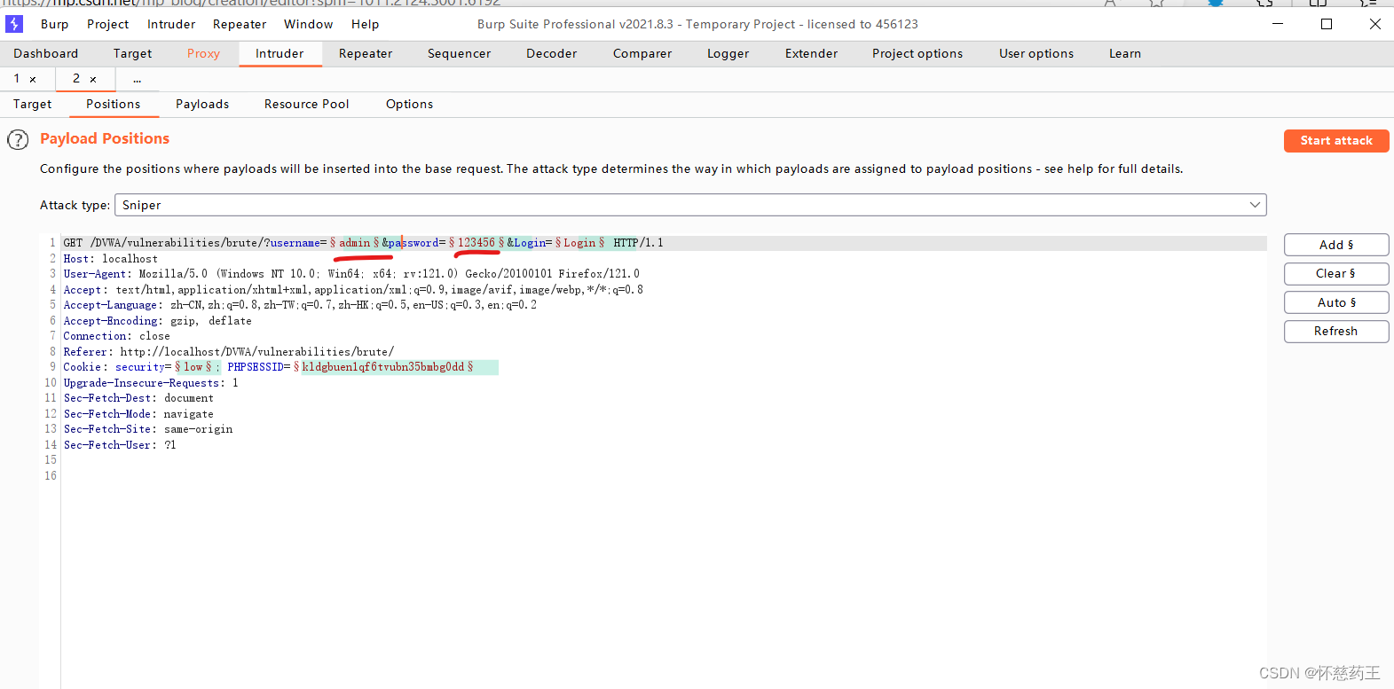The height and width of the screenshot is (689, 1394).
Task: Open the Burp menu
Action: [54, 24]
